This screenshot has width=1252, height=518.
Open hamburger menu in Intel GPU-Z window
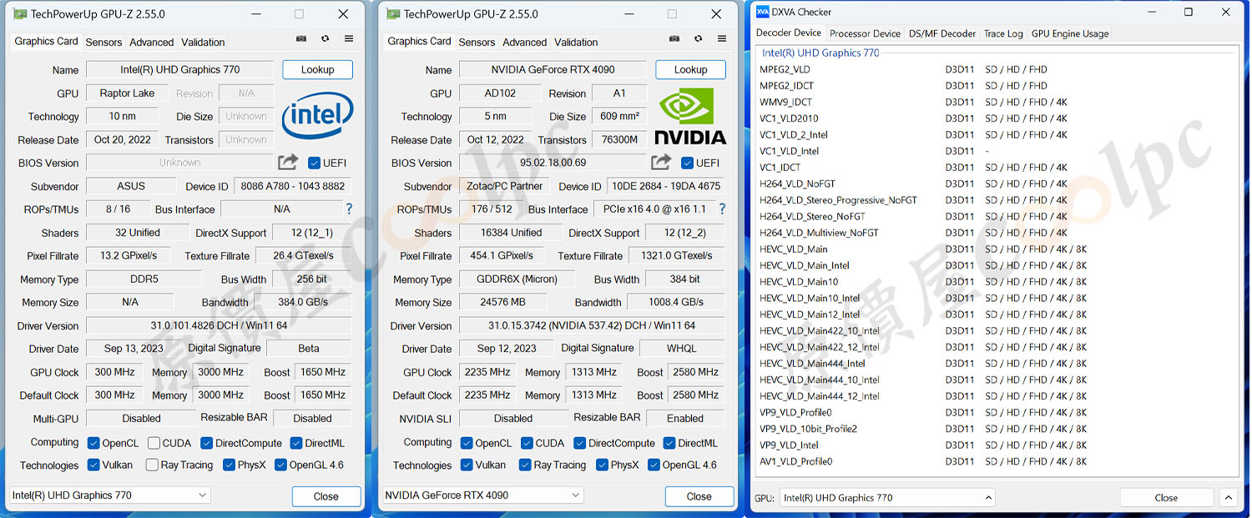coord(349,39)
